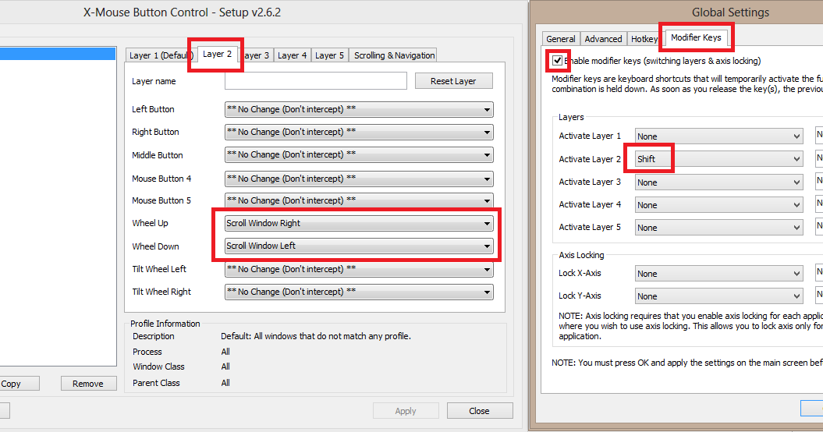Click the profile description text 'Default: All windows...'
This screenshot has width=823, height=432.
[316, 336]
